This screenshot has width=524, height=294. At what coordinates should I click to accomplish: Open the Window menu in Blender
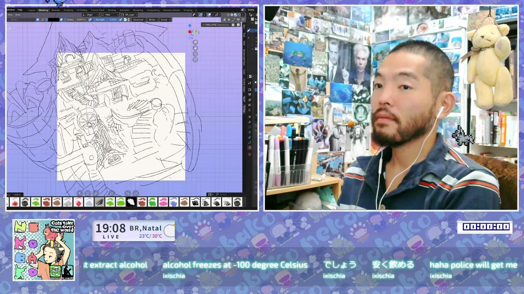coord(11,10)
